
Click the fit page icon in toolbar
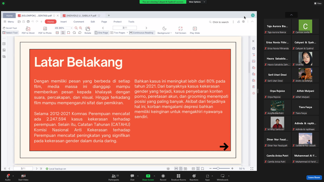coord(63,32)
